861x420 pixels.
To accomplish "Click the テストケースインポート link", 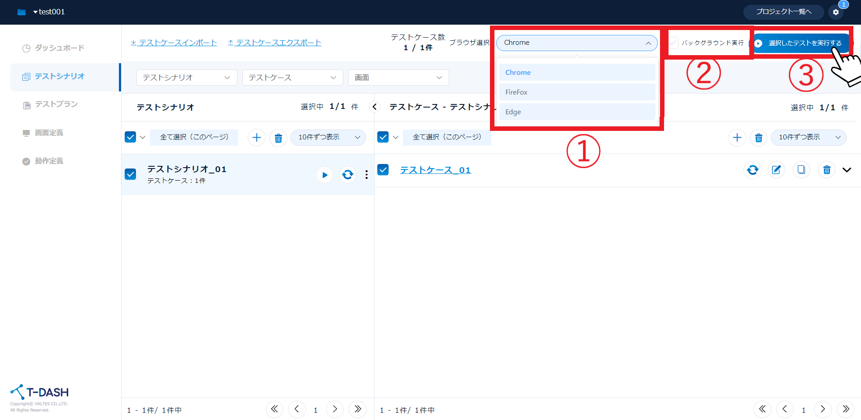I will tap(174, 43).
